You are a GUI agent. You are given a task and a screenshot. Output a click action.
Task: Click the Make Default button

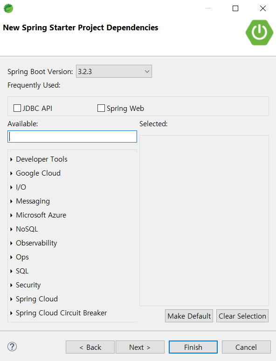click(x=189, y=316)
